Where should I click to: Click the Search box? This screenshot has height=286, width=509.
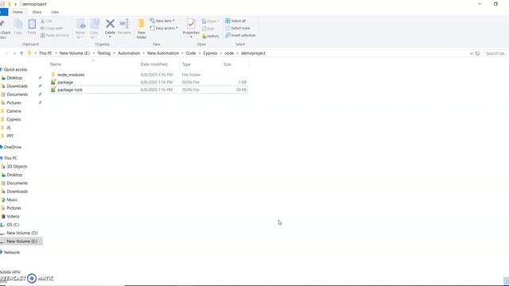[x=495, y=53]
